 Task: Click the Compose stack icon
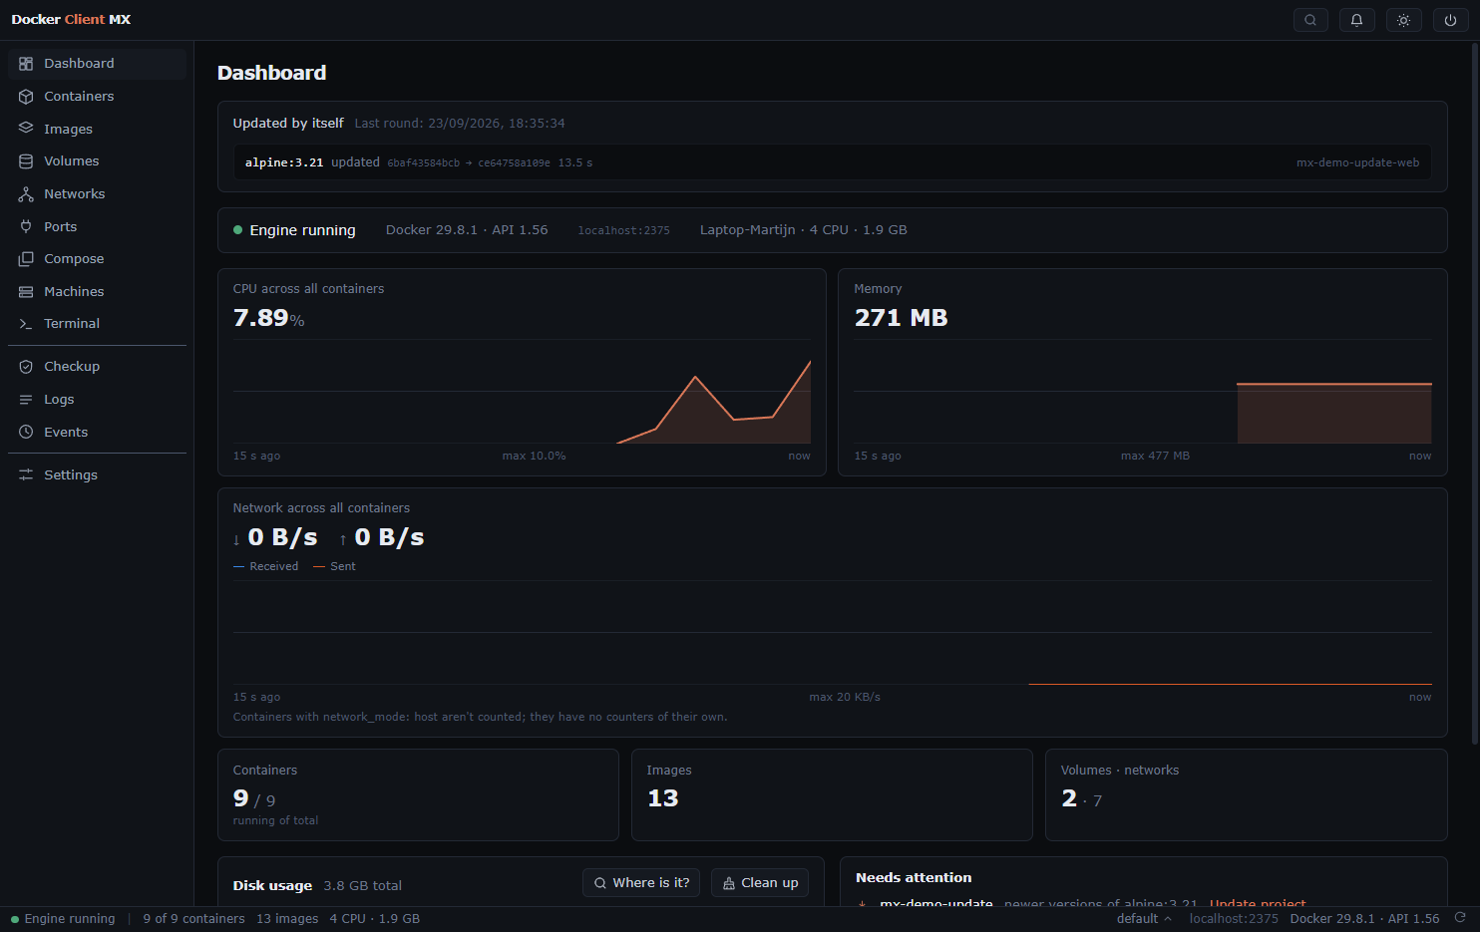click(x=26, y=258)
